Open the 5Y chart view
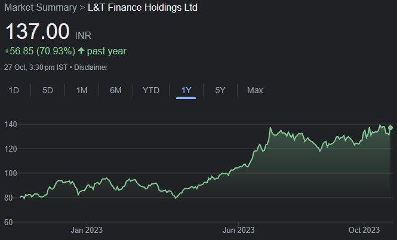Screen dimensions: 397x240 [x=220, y=90]
